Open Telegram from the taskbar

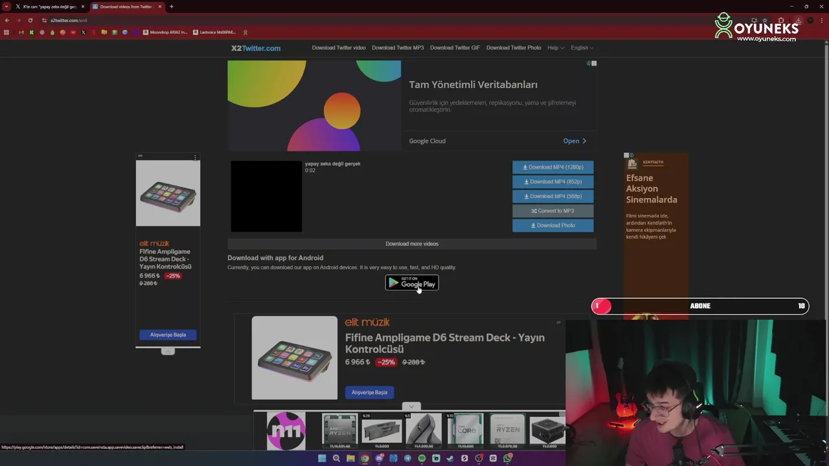[x=407, y=458]
